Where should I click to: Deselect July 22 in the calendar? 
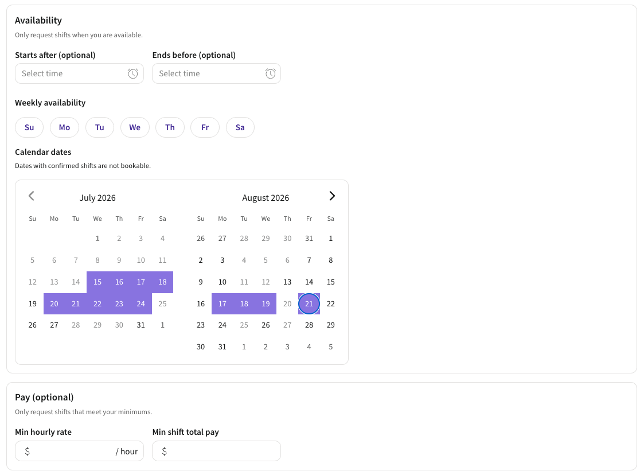click(97, 303)
